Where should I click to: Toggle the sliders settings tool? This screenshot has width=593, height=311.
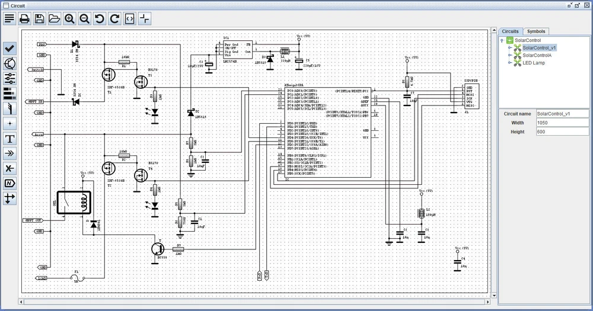[x=9, y=78]
